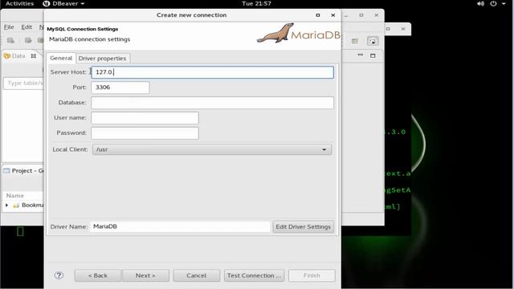The height and width of the screenshot is (289, 514).
Task: Focus the Database input field
Action: [x=212, y=103]
